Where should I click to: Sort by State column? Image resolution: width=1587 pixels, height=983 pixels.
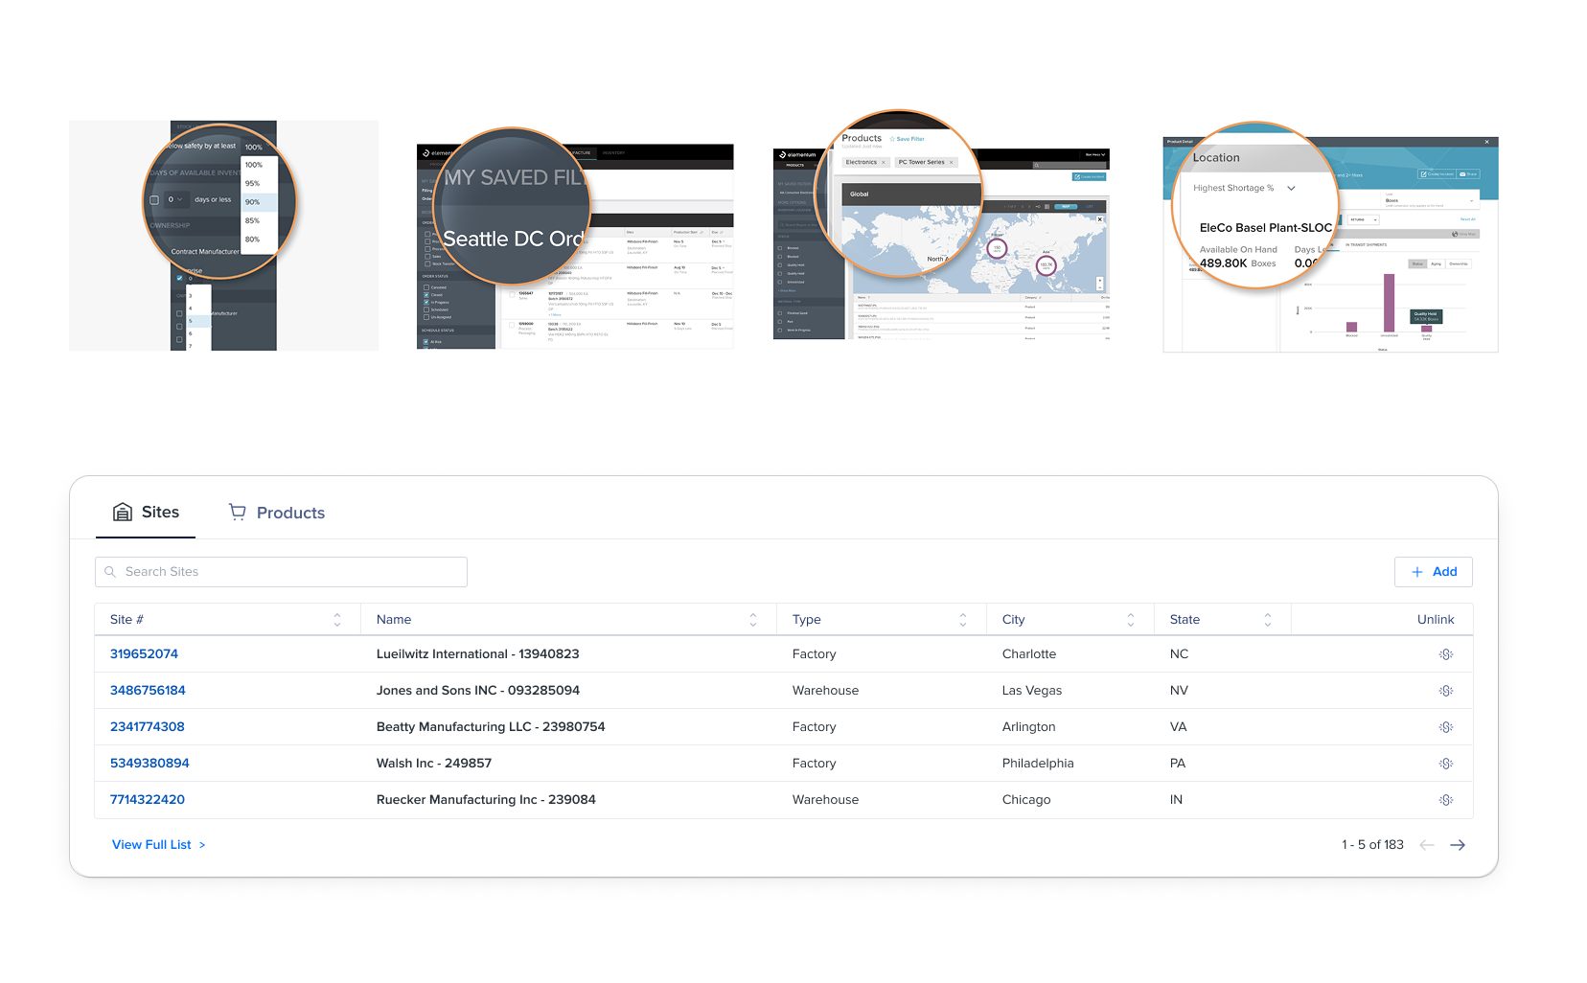coord(1268,620)
